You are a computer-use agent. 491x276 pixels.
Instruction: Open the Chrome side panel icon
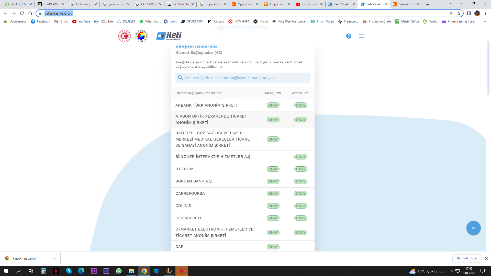(x=469, y=13)
